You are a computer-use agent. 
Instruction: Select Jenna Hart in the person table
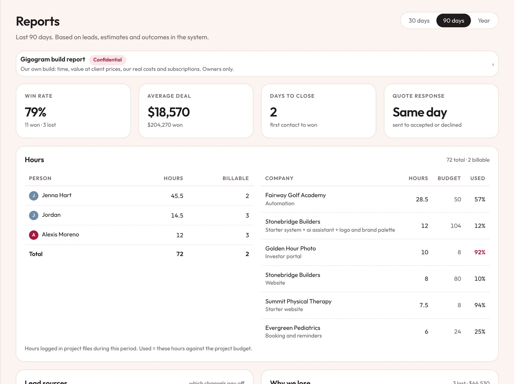point(57,195)
